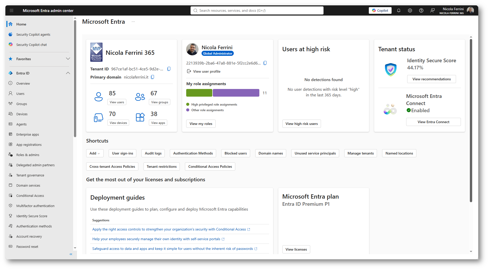This screenshot has width=489, height=270.
Task: Click the feedback icon in the header
Action: tap(432, 10)
